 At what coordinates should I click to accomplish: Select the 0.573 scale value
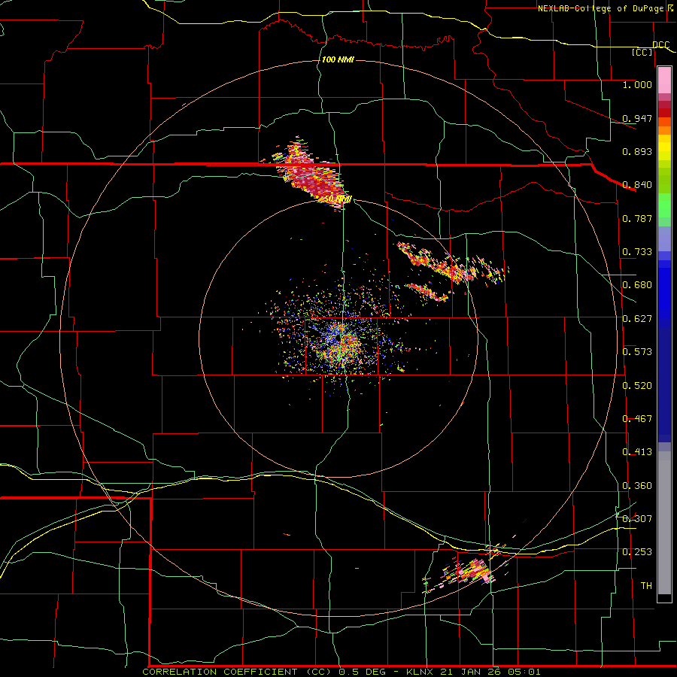coord(637,352)
